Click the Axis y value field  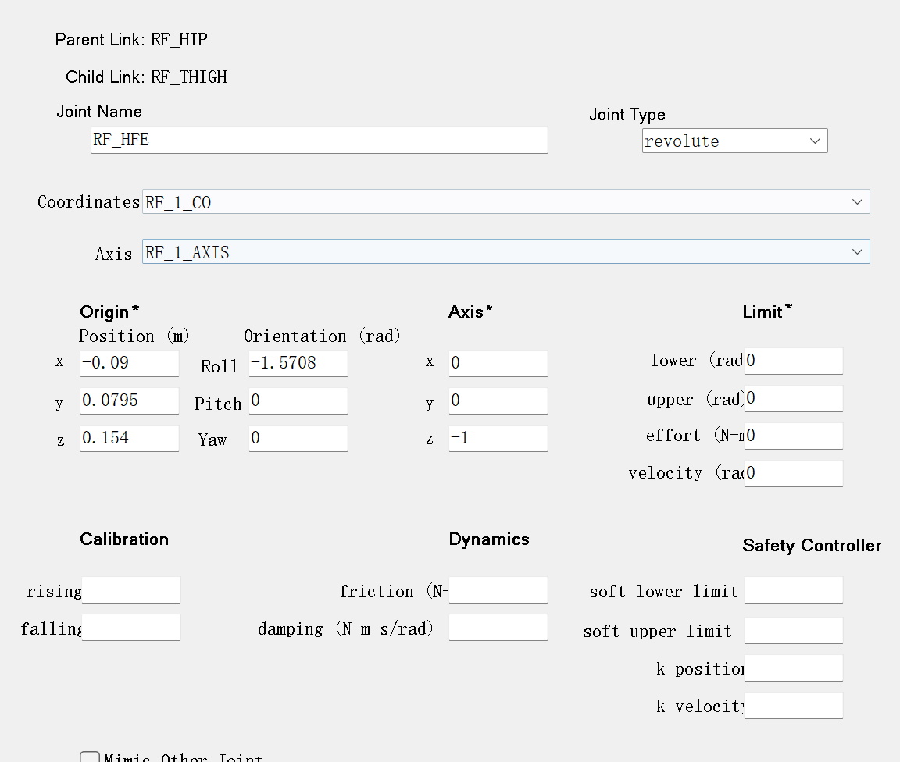(498, 401)
